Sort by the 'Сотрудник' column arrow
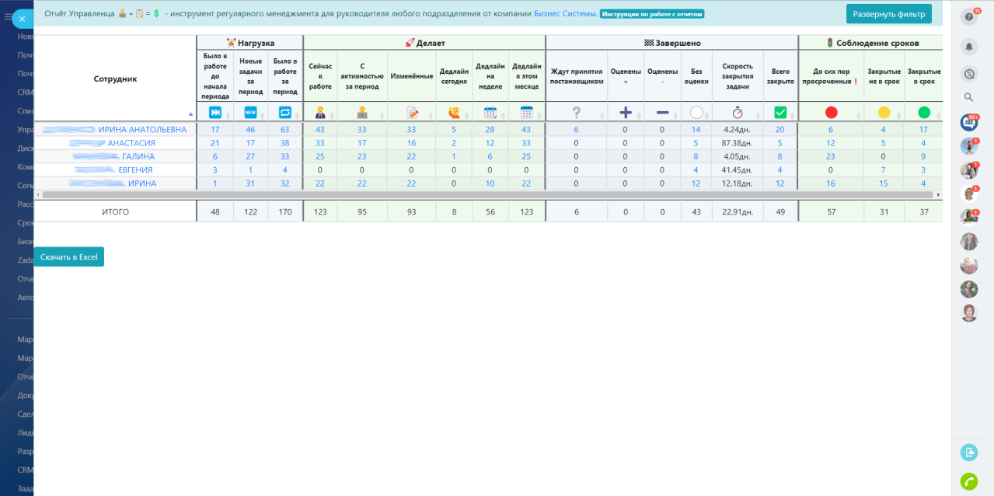 (190, 114)
